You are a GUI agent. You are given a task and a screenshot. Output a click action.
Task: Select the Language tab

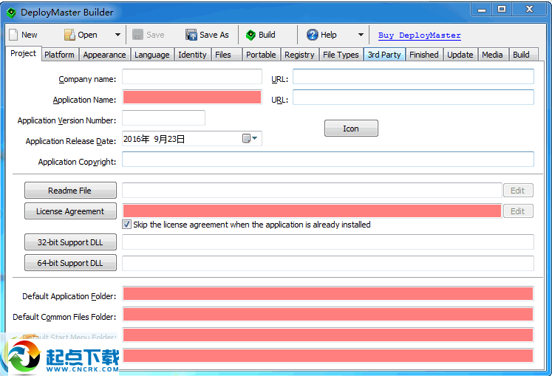click(x=152, y=55)
